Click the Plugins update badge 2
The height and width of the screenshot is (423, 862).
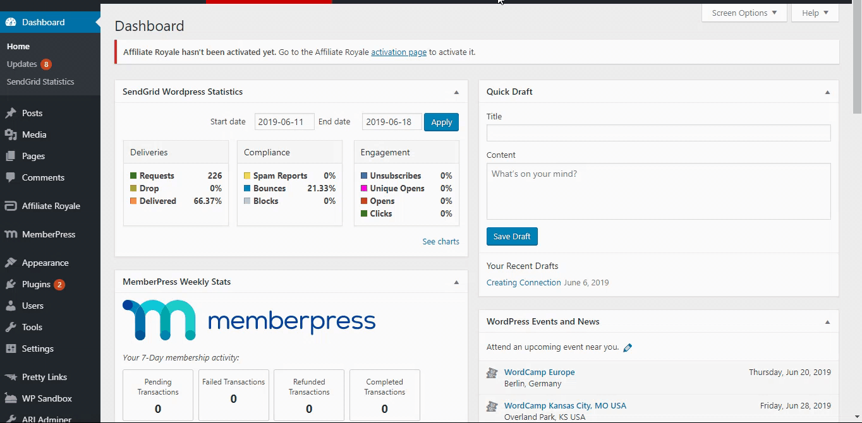pos(59,285)
